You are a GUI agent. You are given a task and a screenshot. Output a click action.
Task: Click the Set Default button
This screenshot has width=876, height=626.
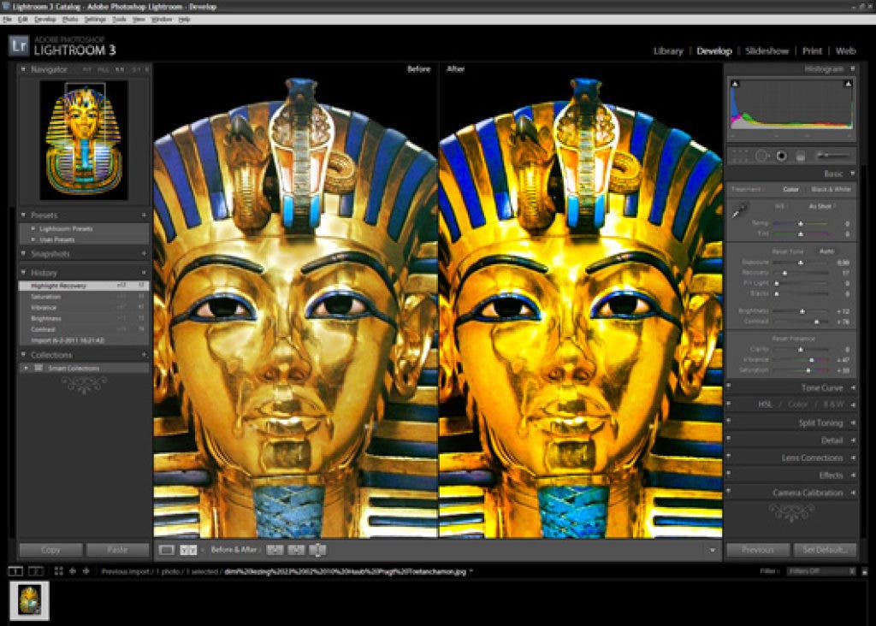click(826, 550)
